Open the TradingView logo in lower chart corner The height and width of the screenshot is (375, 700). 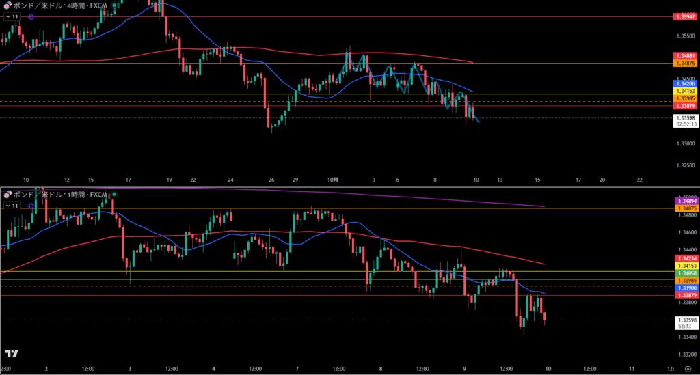[x=11, y=353]
